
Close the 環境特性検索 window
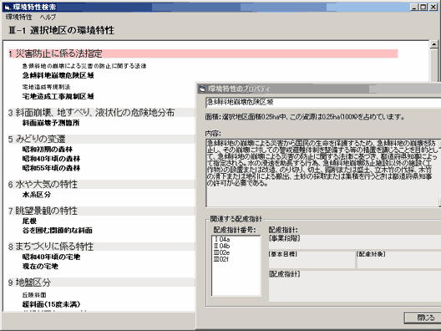click(x=433, y=7)
